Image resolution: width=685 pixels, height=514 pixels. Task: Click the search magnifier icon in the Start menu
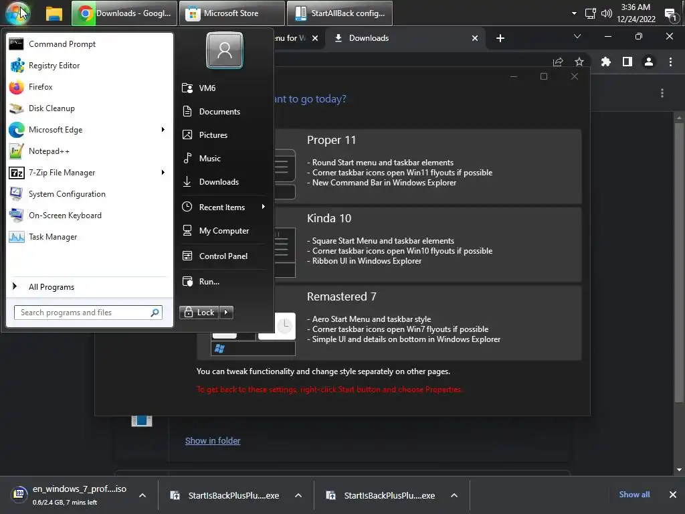coord(155,313)
